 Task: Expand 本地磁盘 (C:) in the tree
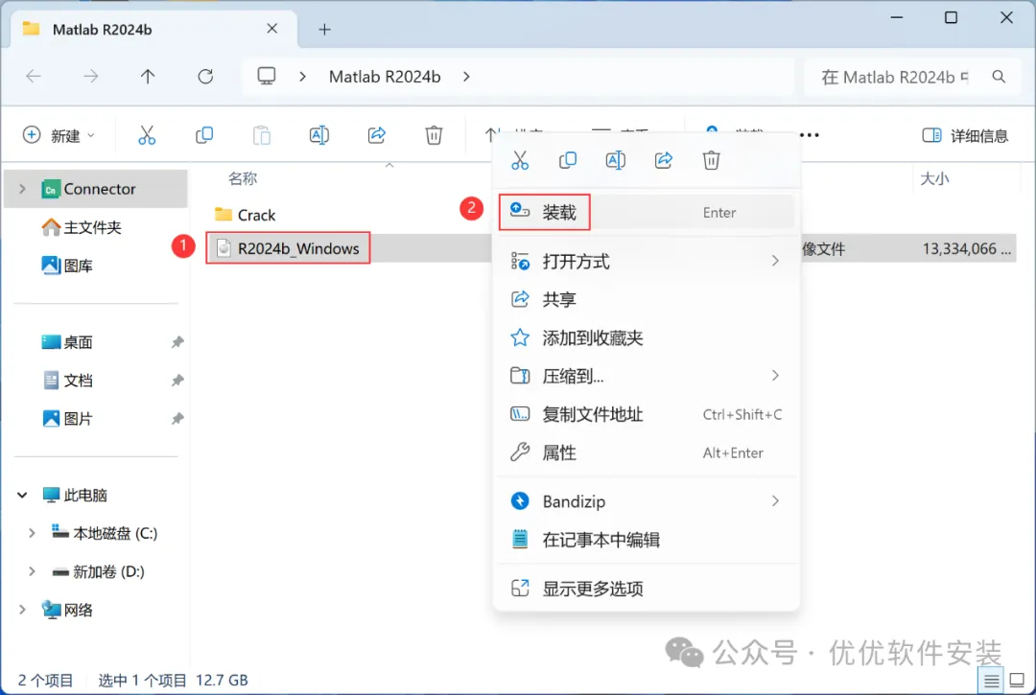(x=32, y=533)
